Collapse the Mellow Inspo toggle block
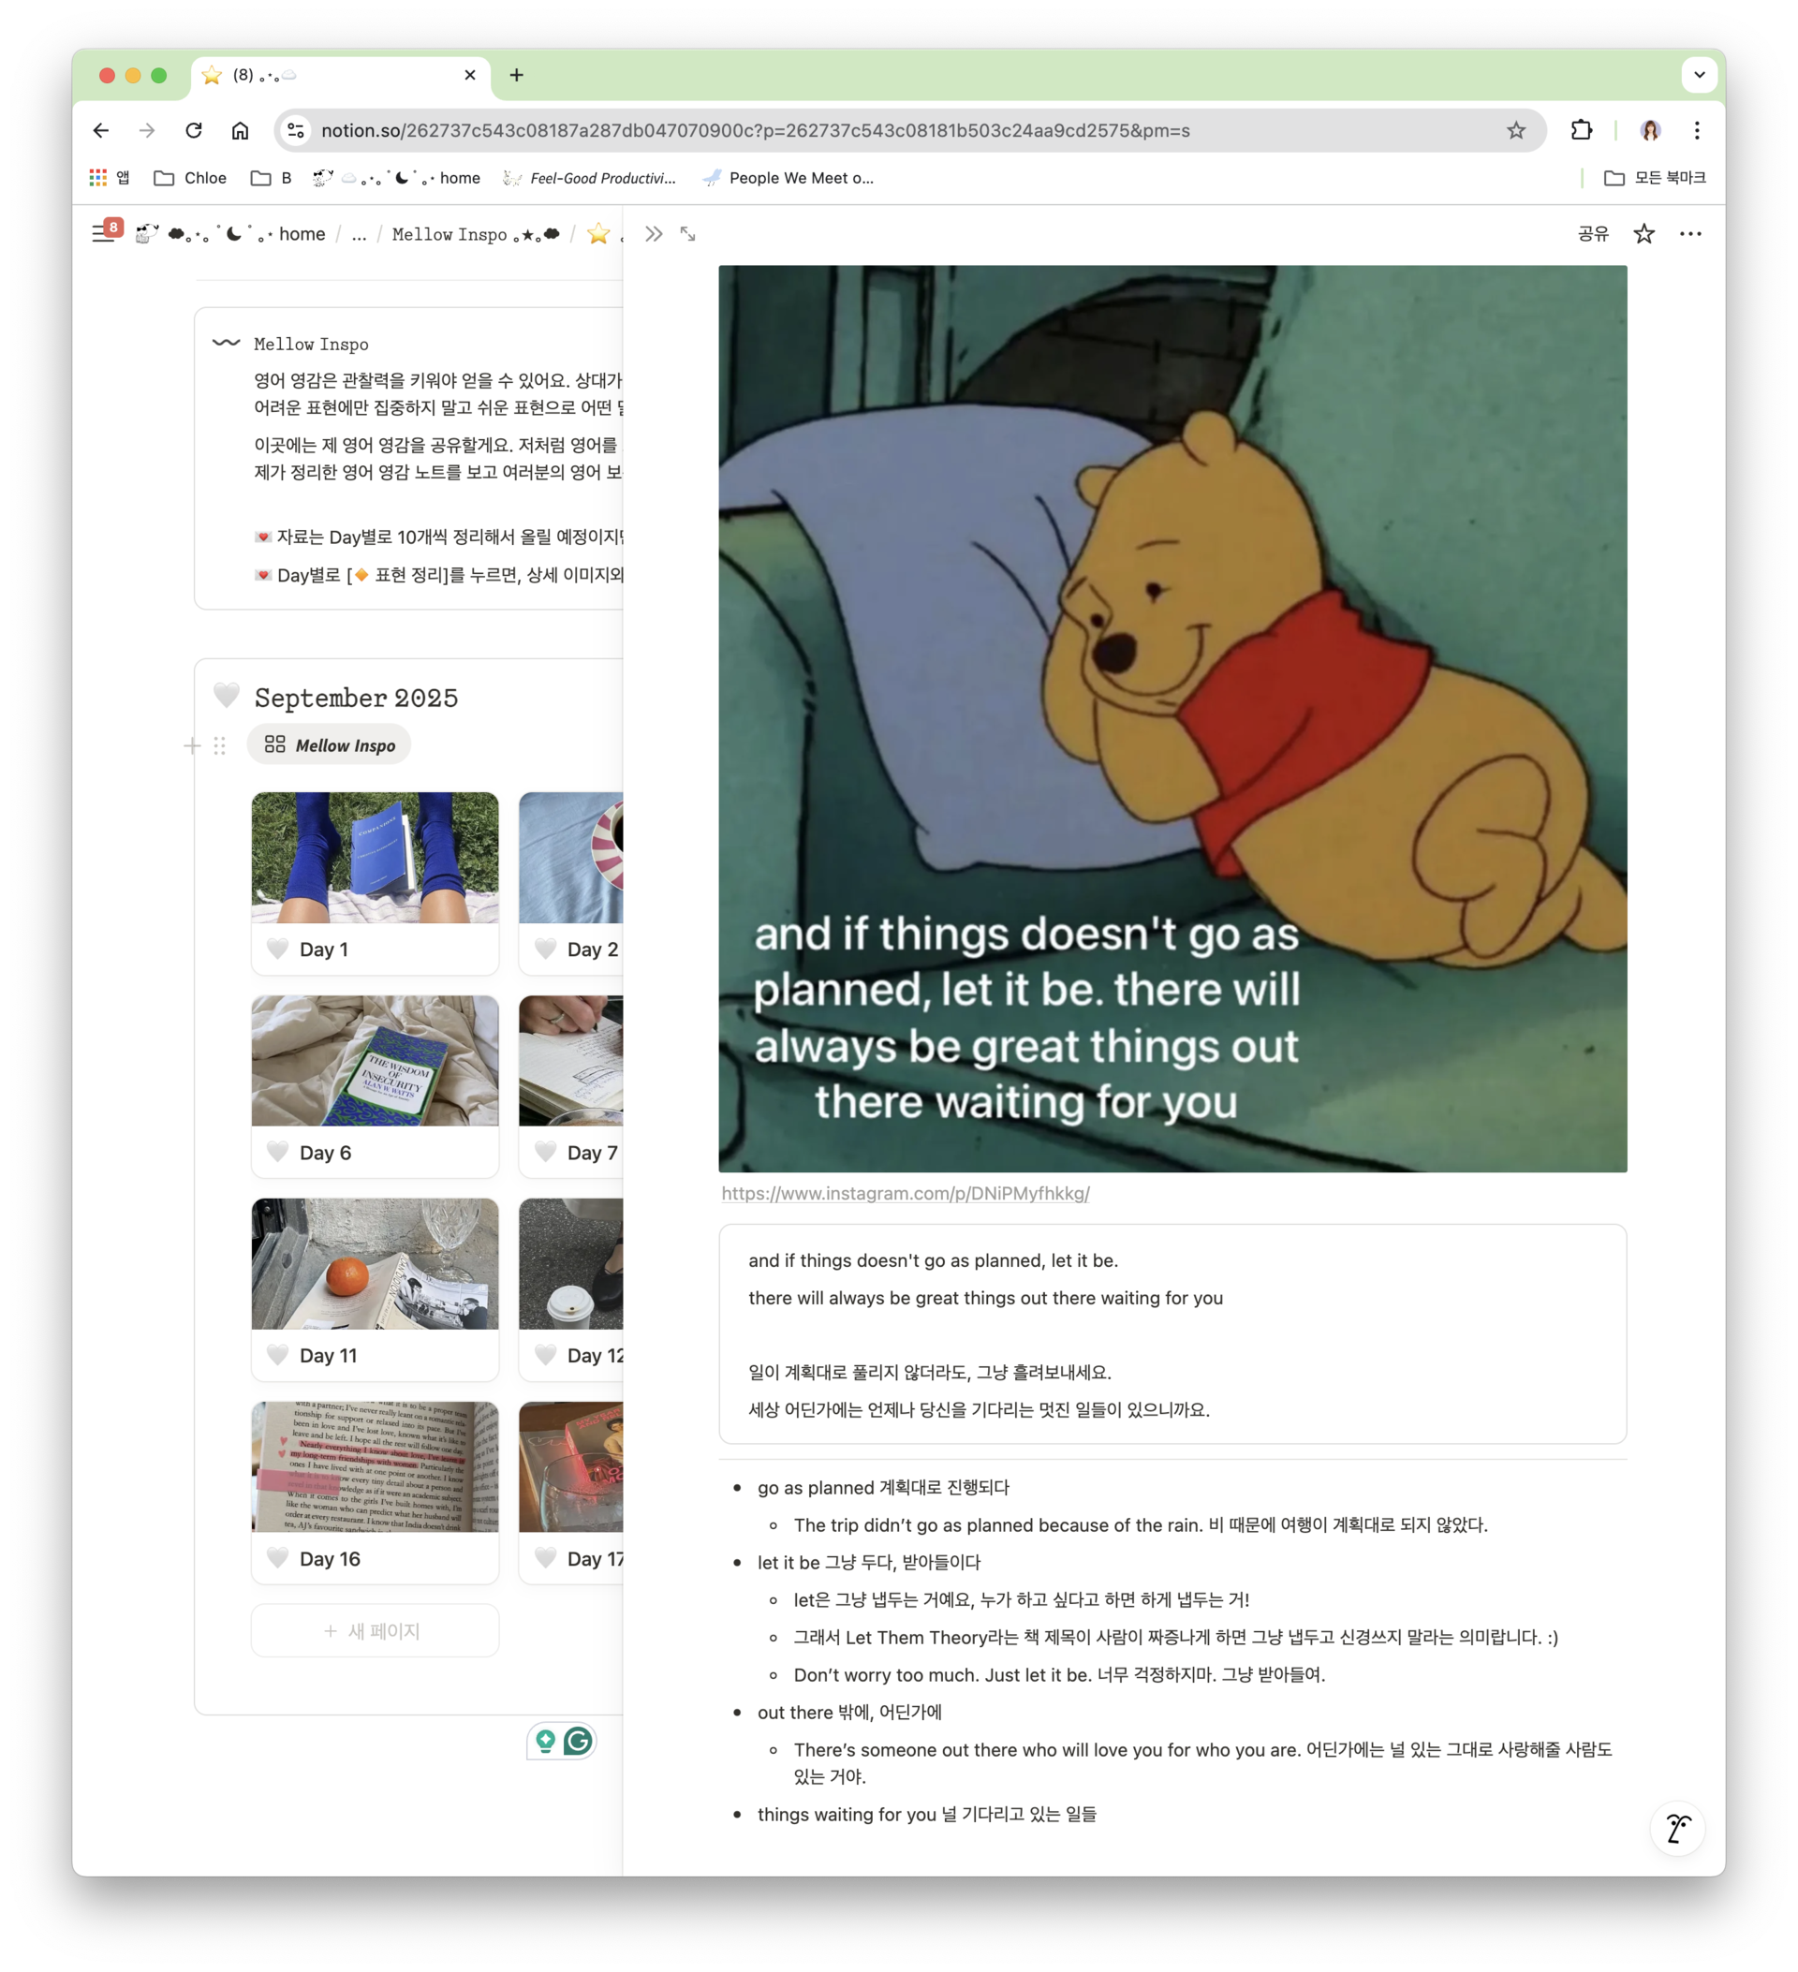The height and width of the screenshot is (1972, 1798). point(226,344)
